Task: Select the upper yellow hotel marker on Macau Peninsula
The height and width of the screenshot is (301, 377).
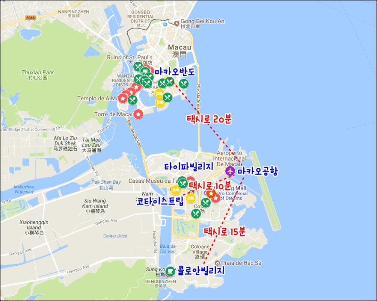Action: (x=159, y=94)
